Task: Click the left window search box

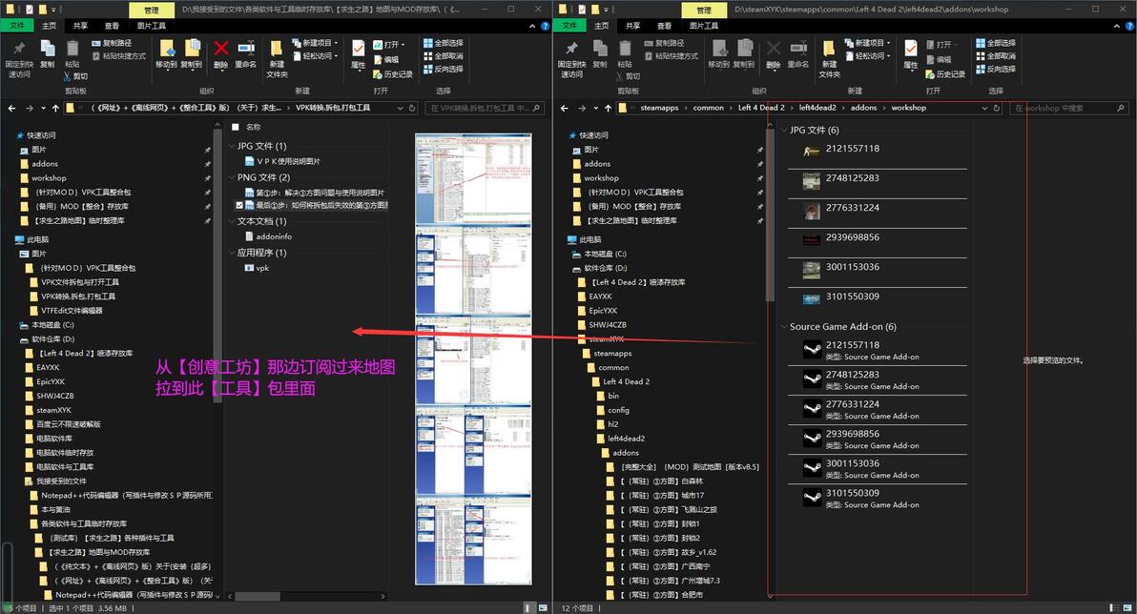Action: [x=484, y=108]
